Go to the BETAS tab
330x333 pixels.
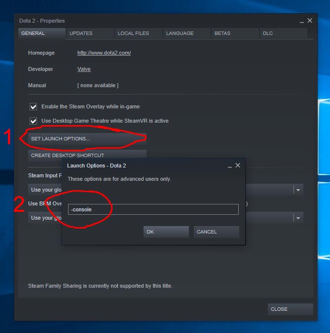point(235,33)
